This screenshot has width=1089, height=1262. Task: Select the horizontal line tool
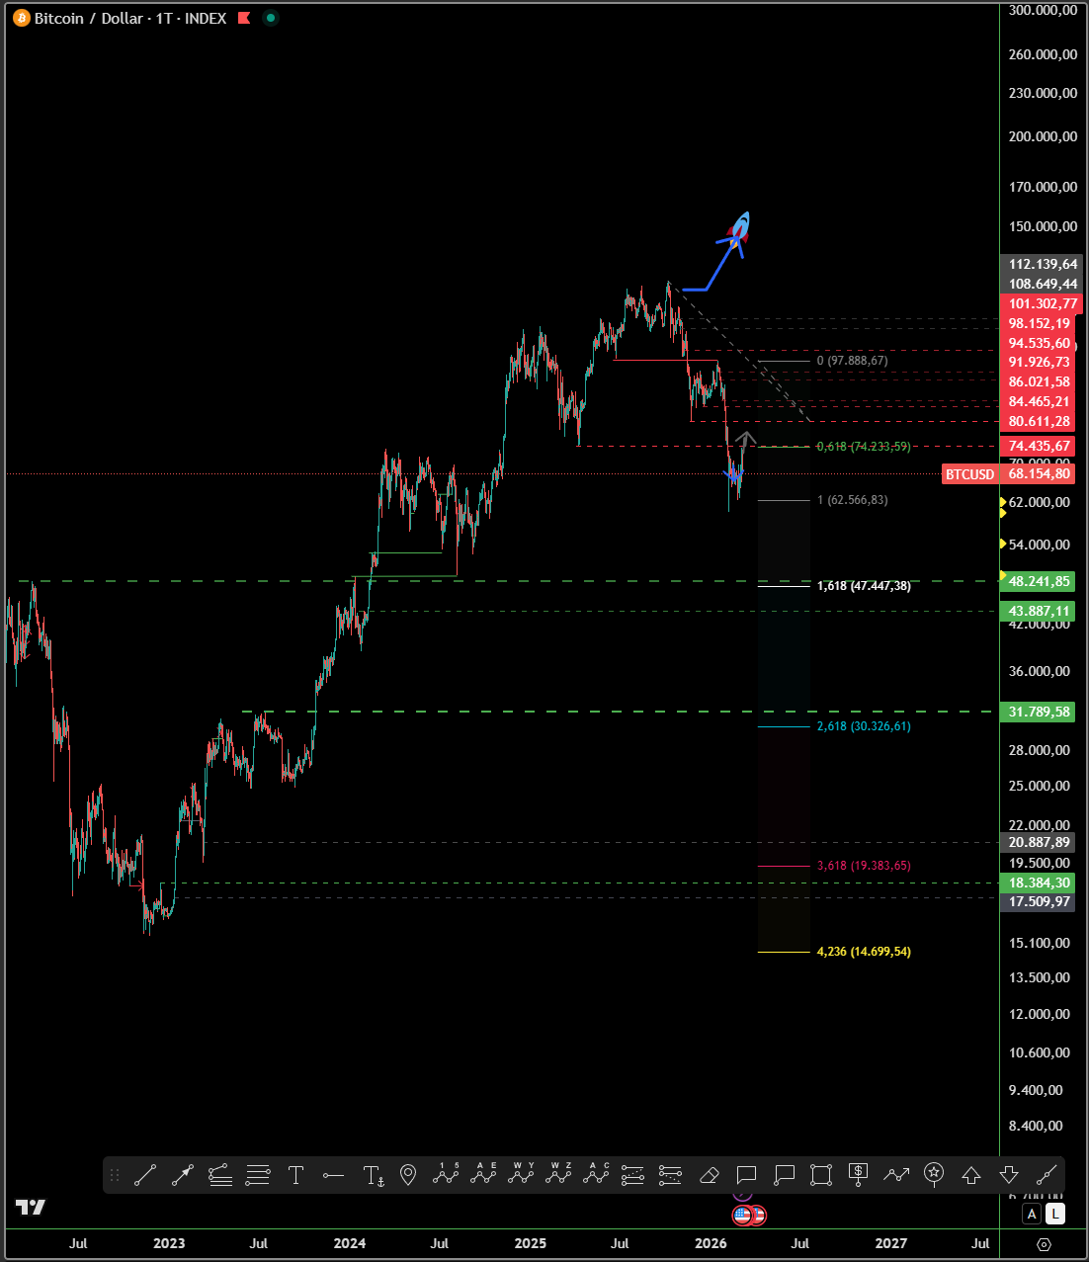tap(333, 1175)
